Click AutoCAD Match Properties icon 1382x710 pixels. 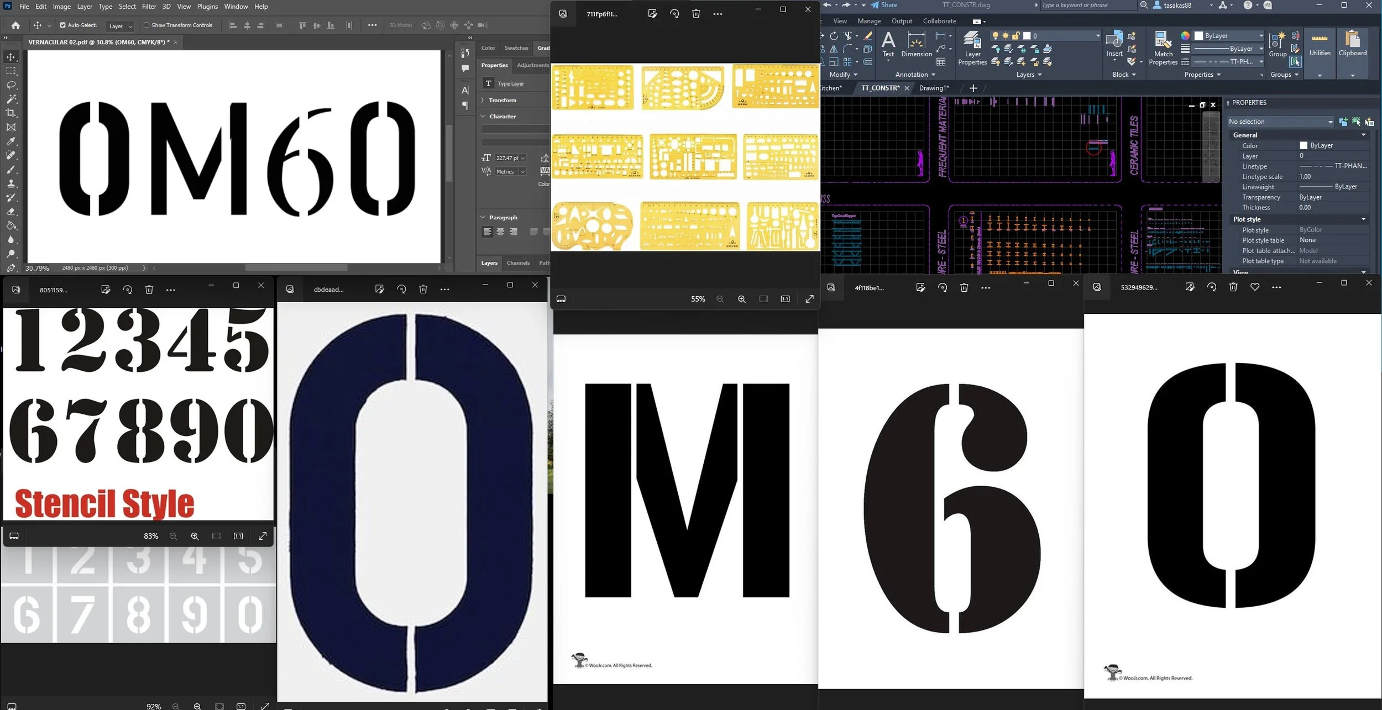click(x=1163, y=41)
